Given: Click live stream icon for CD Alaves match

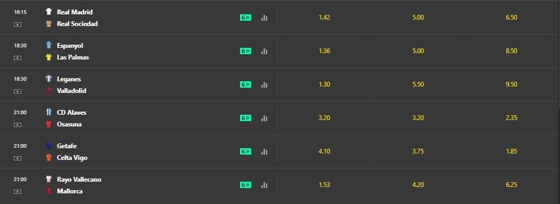Looking at the screenshot, I should 17,125.
